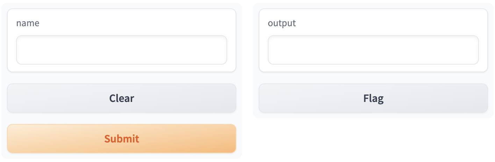
Task: Click Clear under the name field
Action: pos(121,98)
